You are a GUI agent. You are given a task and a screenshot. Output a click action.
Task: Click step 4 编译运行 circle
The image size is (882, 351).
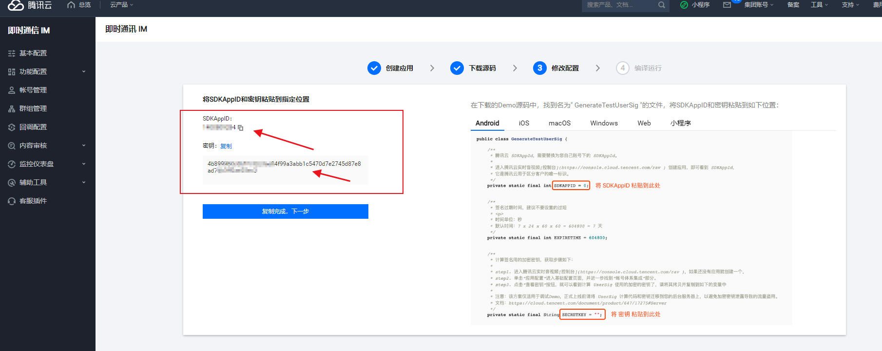(623, 68)
